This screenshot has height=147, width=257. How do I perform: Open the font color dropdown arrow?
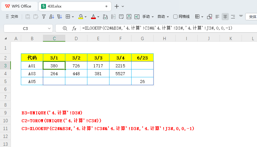[x=98, y=17]
